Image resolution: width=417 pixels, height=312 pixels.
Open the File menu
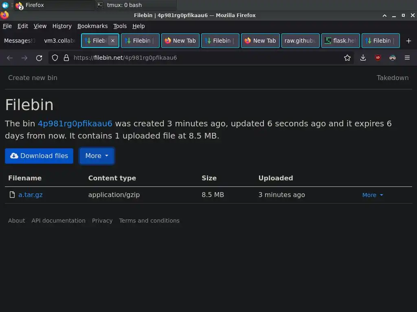pyautogui.click(x=7, y=26)
